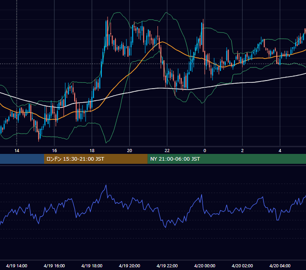The width and height of the screenshot is (306, 270).
Task: Select the NY 21:00-06:00 JST session bar
Action: click(x=226, y=159)
